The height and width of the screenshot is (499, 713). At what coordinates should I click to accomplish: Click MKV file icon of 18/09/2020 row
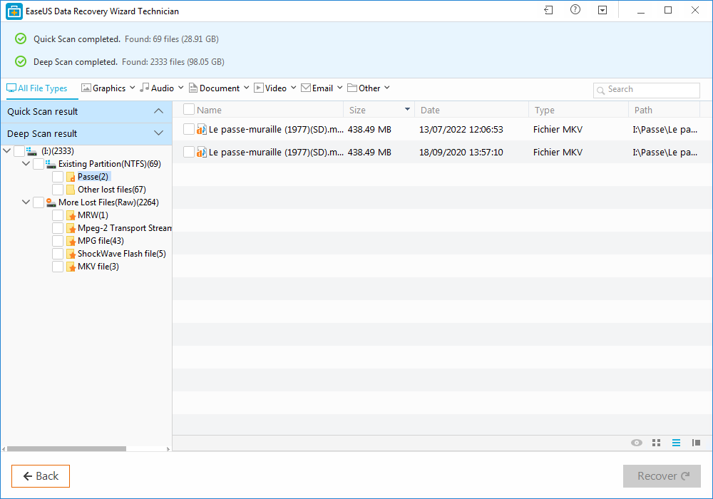coord(202,153)
